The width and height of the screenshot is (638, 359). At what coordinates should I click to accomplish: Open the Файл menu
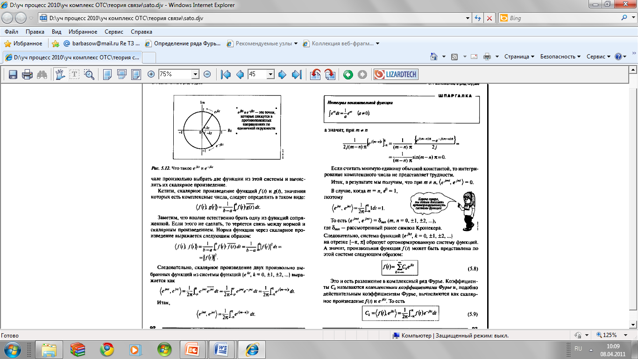[x=12, y=32]
